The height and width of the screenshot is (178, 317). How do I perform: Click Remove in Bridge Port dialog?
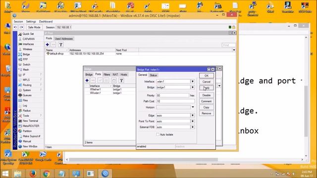[x=207, y=113]
